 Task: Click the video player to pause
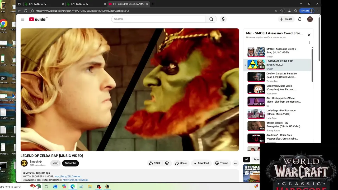[x=130, y=90]
